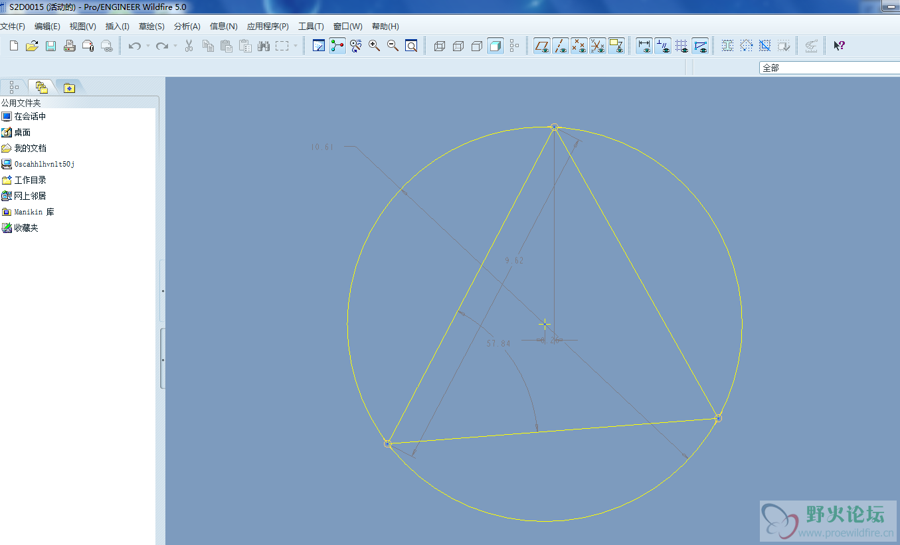Image resolution: width=900 pixels, height=545 pixels.
Task: Cut selection with the scissors icon
Action: coord(189,46)
